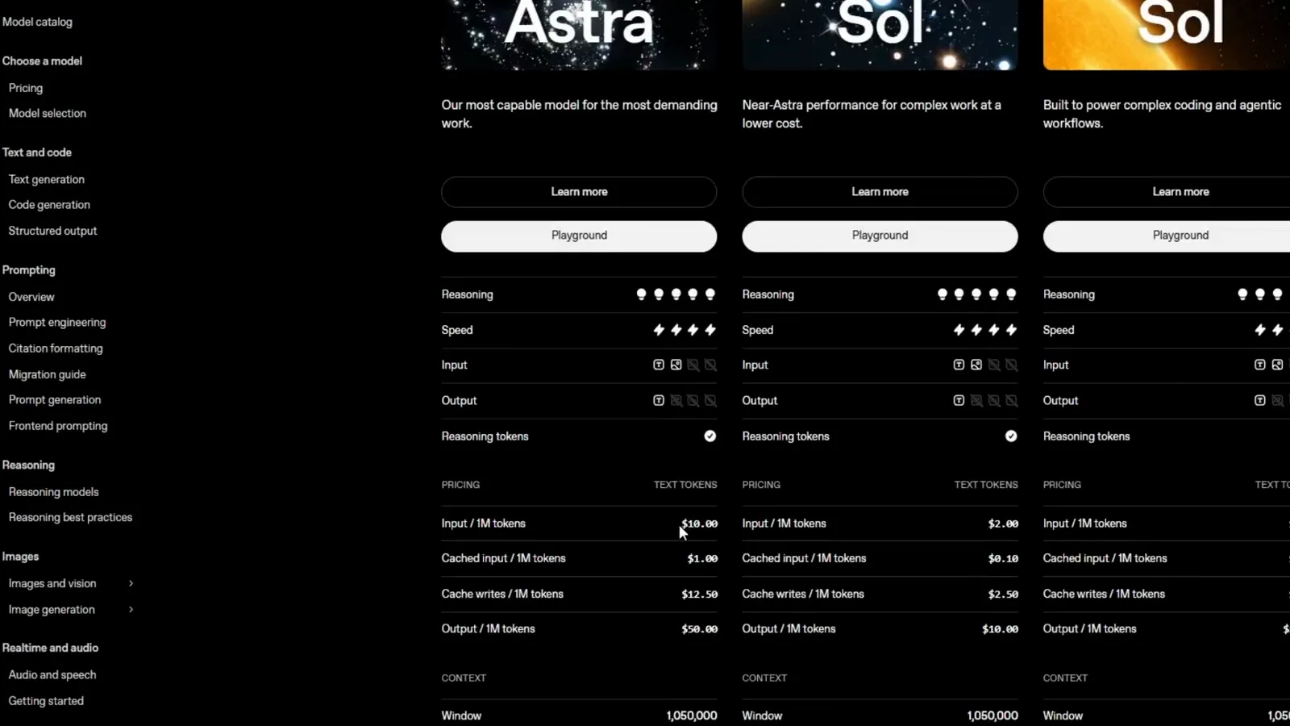The height and width of the screenshot is (726, 1290).
Task: Click Astra image input icon
Action: pos(676,365)
